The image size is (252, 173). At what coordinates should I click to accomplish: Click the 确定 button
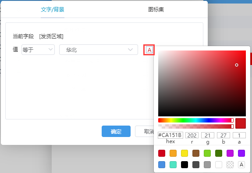[116, 131]
